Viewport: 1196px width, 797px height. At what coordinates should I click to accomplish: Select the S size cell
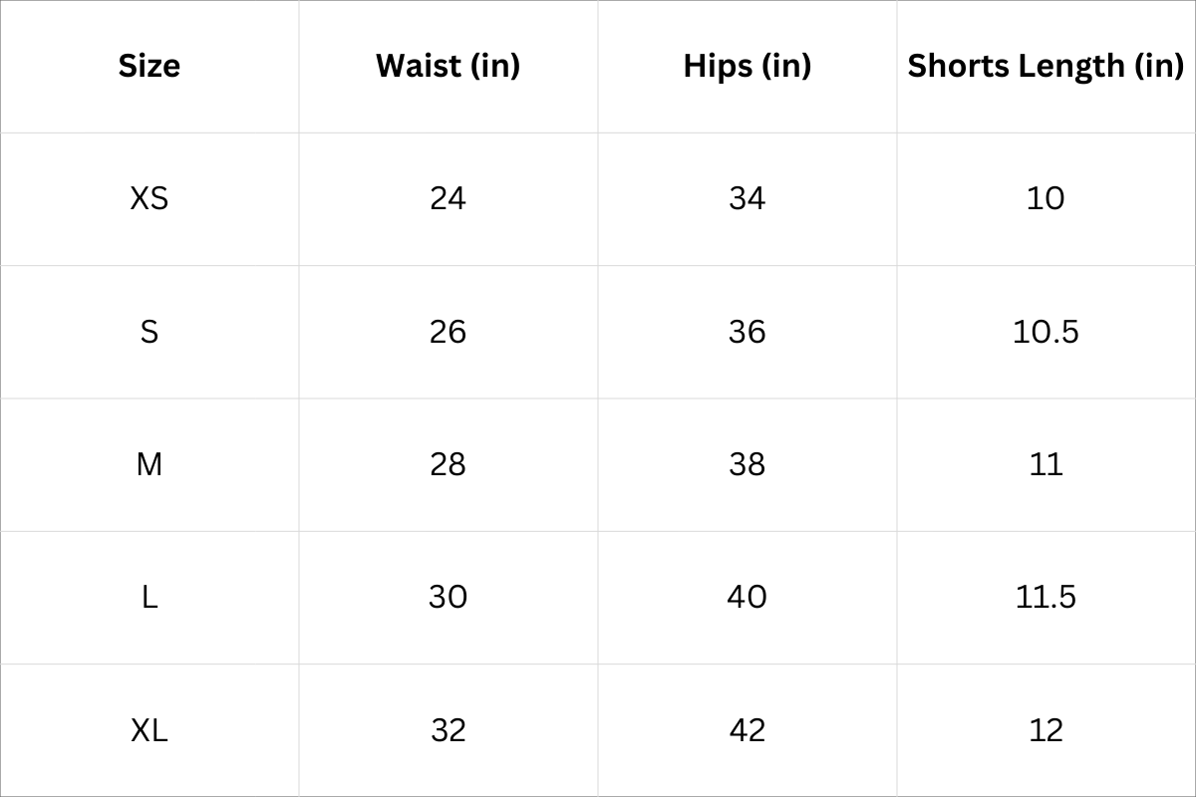click(149, 331)
